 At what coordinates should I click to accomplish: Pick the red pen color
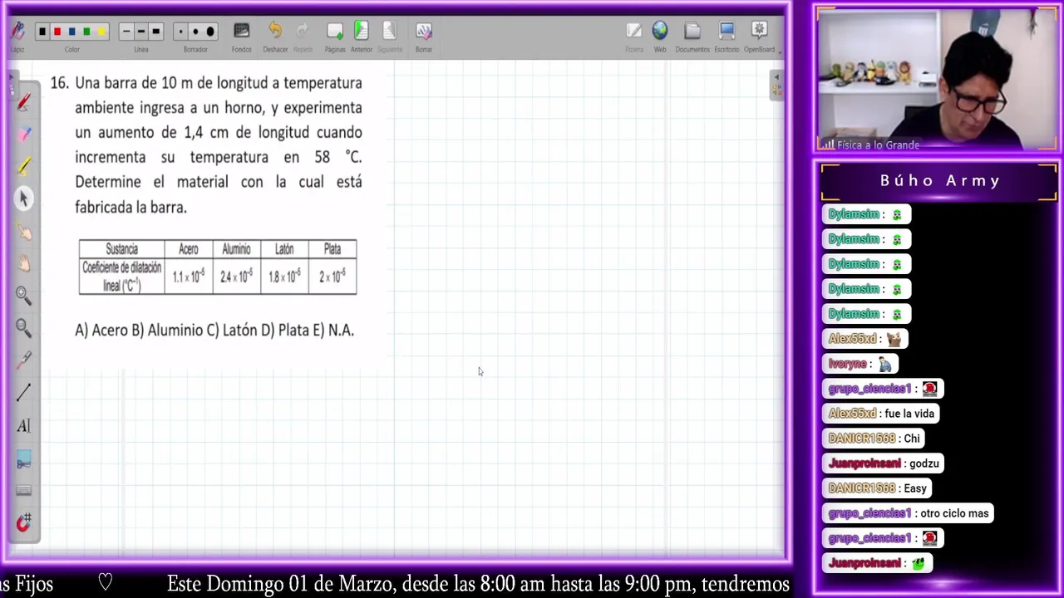pos(57,32)
